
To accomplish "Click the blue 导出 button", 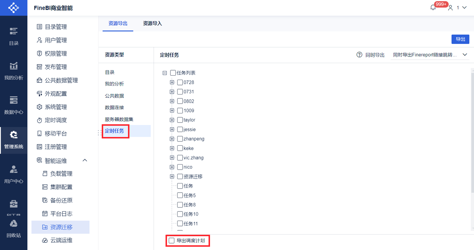I will point(460,39).
